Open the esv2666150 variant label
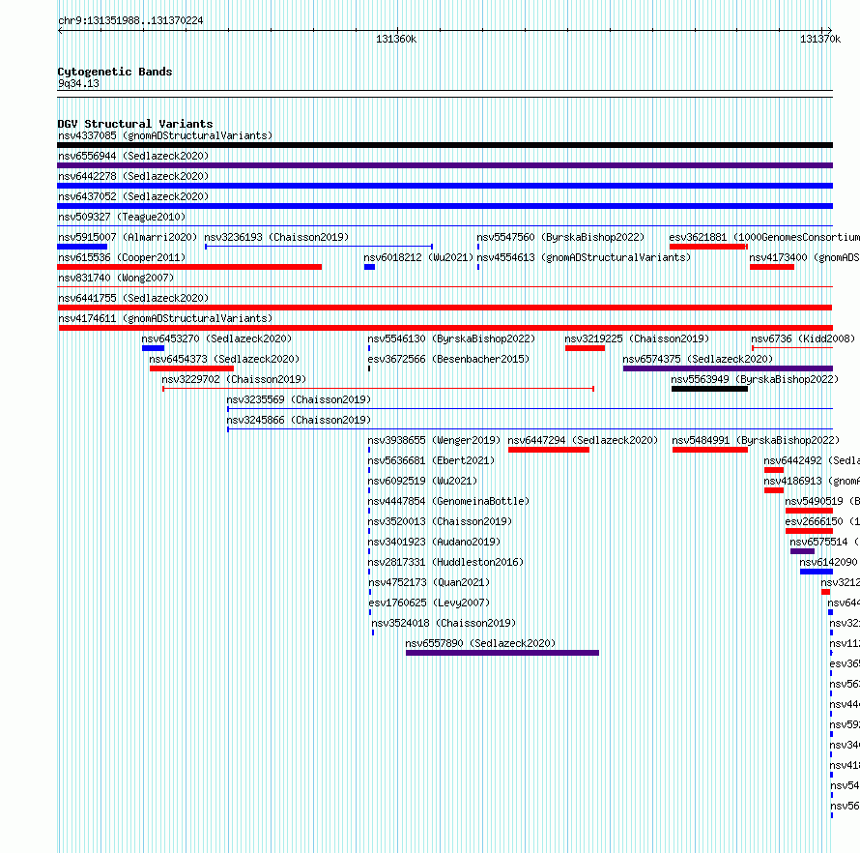This screenshot has width=860, height=853. (822, 521)
